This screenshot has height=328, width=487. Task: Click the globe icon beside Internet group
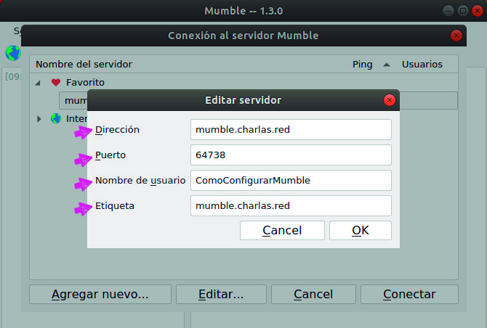coord(56,118)
